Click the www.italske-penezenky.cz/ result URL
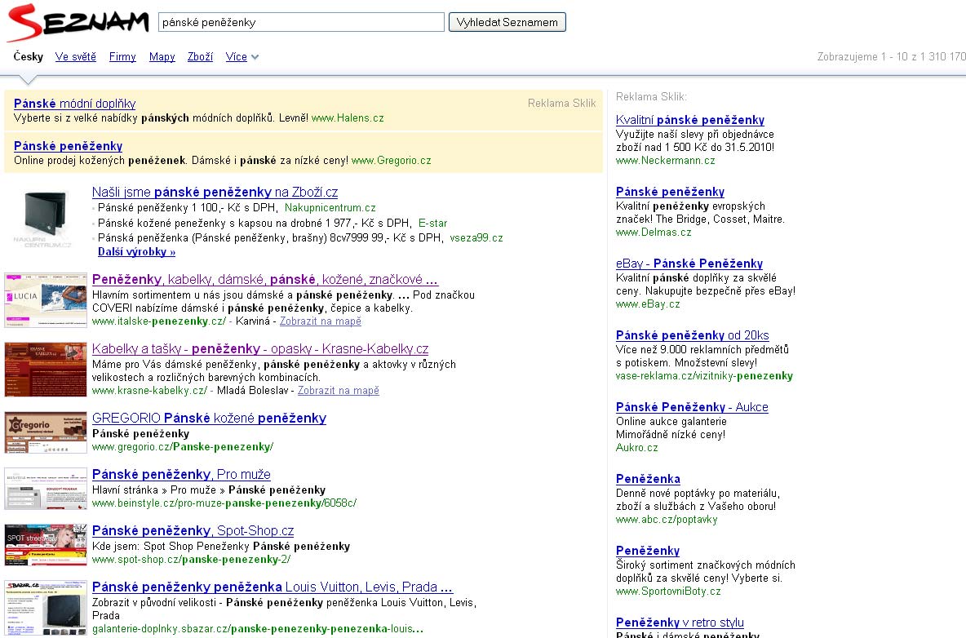966x638 pixels. point(159,321)
